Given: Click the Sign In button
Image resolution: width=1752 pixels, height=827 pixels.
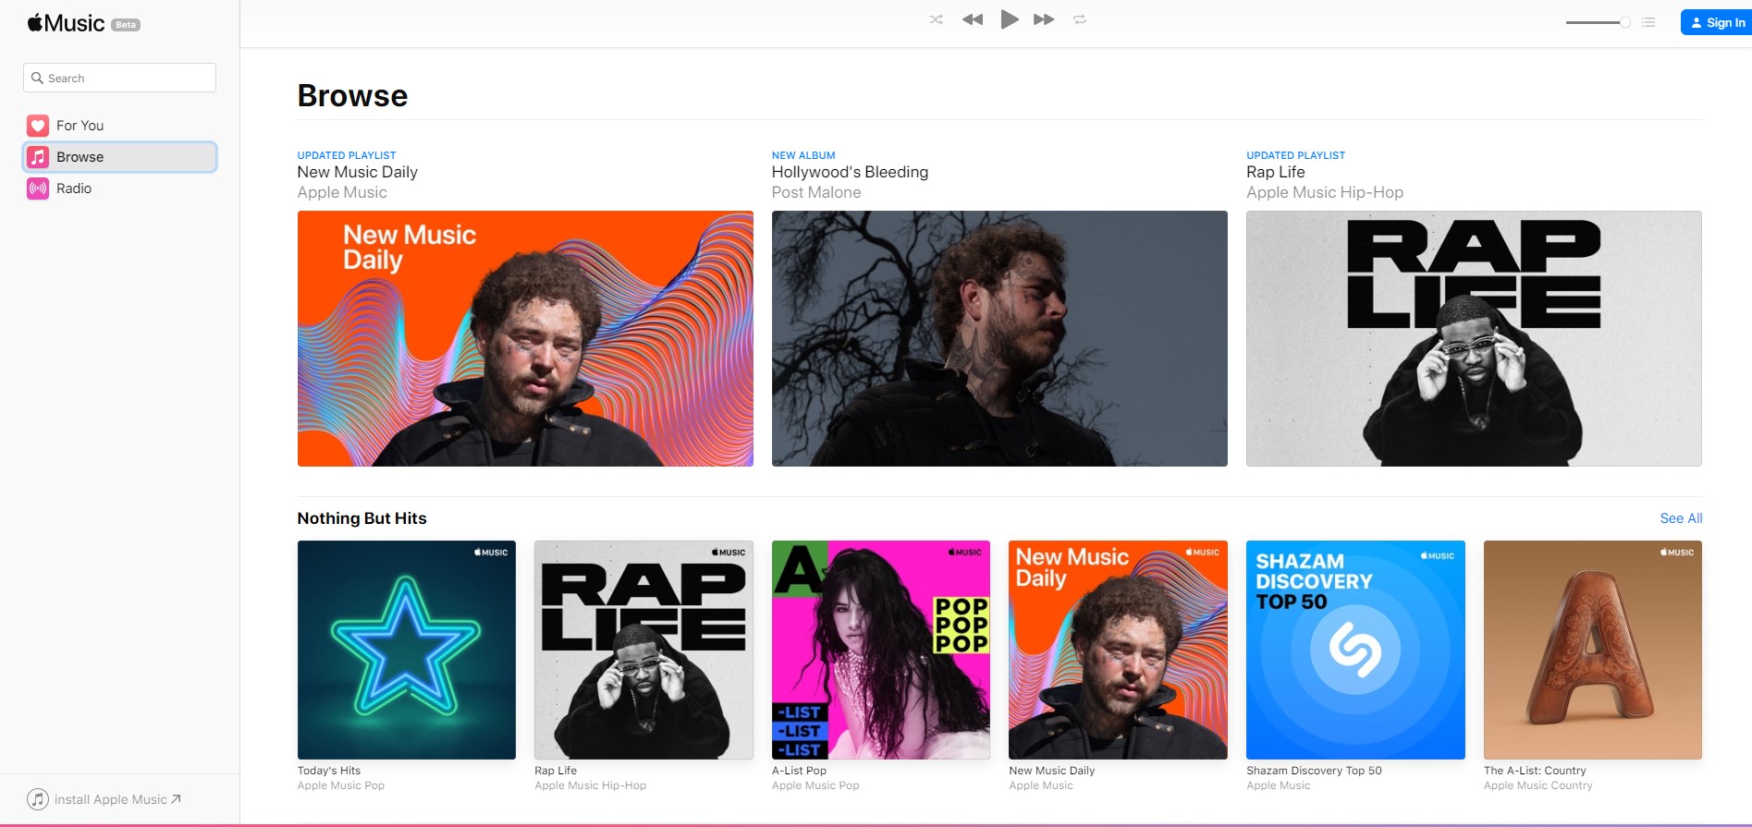Looking at the screenshot, I should pyautogui.click(x=1717, y=22).
